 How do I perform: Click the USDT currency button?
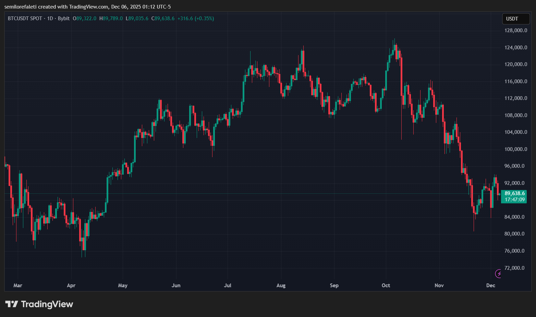[x=515, y=19]
